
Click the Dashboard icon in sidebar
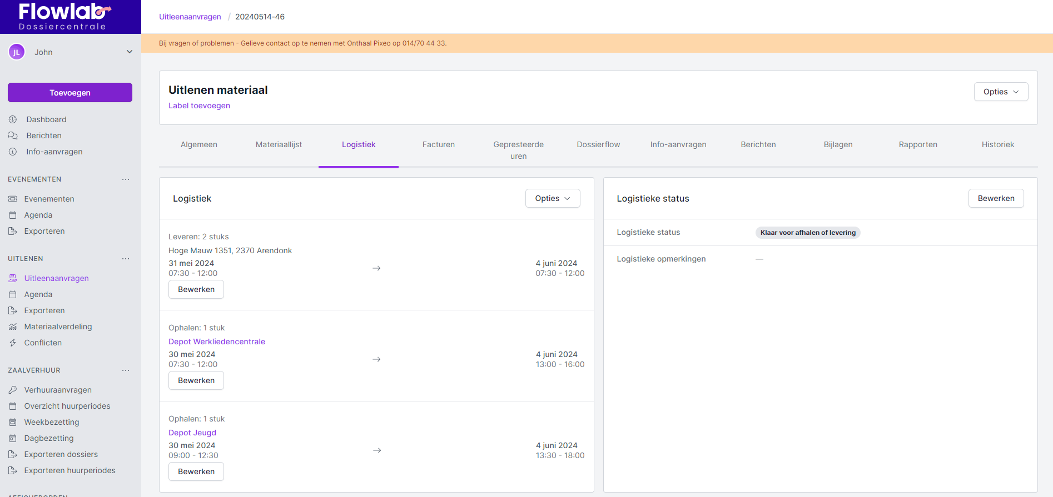[13, 119]
